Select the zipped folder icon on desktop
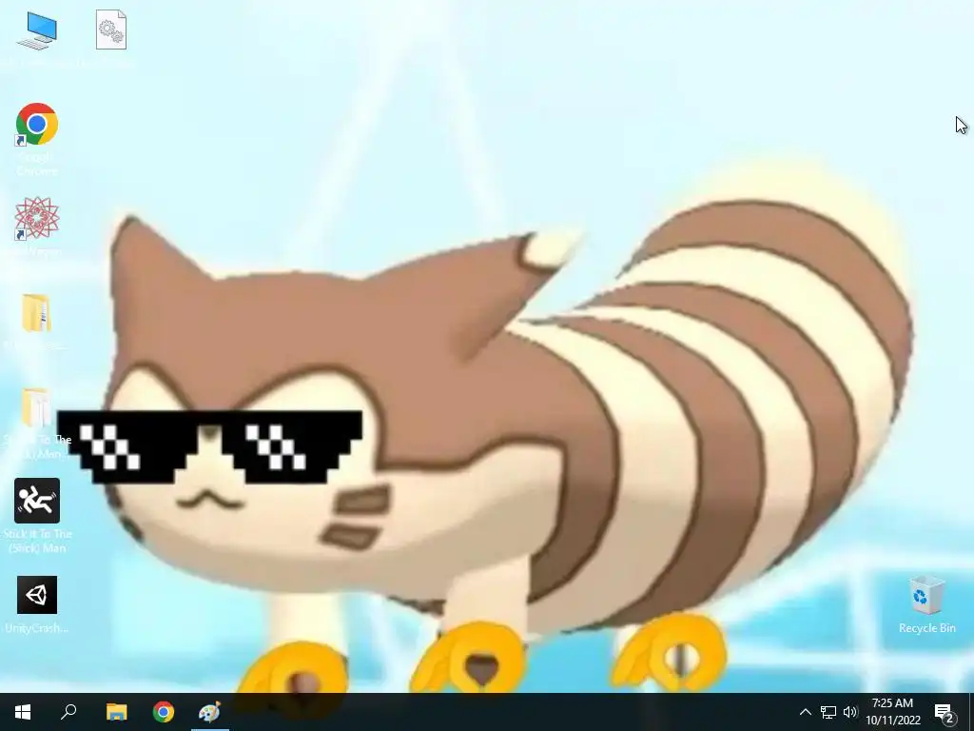Image resolution: width=974 pixels, height=731 pixels. 37,313
